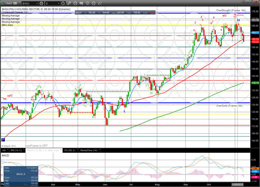
Task: Select the drawing pencil tool
Action: (69, 3)
